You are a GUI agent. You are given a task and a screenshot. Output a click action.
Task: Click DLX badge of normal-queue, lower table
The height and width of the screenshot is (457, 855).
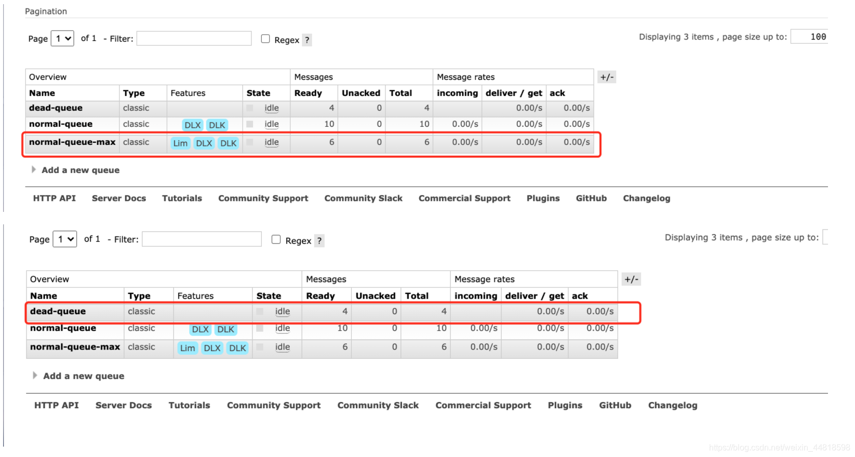pos(201,329)
